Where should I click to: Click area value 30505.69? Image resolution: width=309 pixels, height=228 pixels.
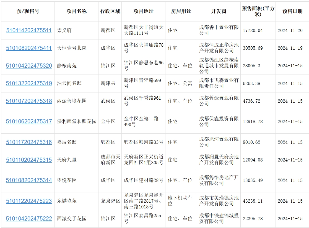(253, 48)
